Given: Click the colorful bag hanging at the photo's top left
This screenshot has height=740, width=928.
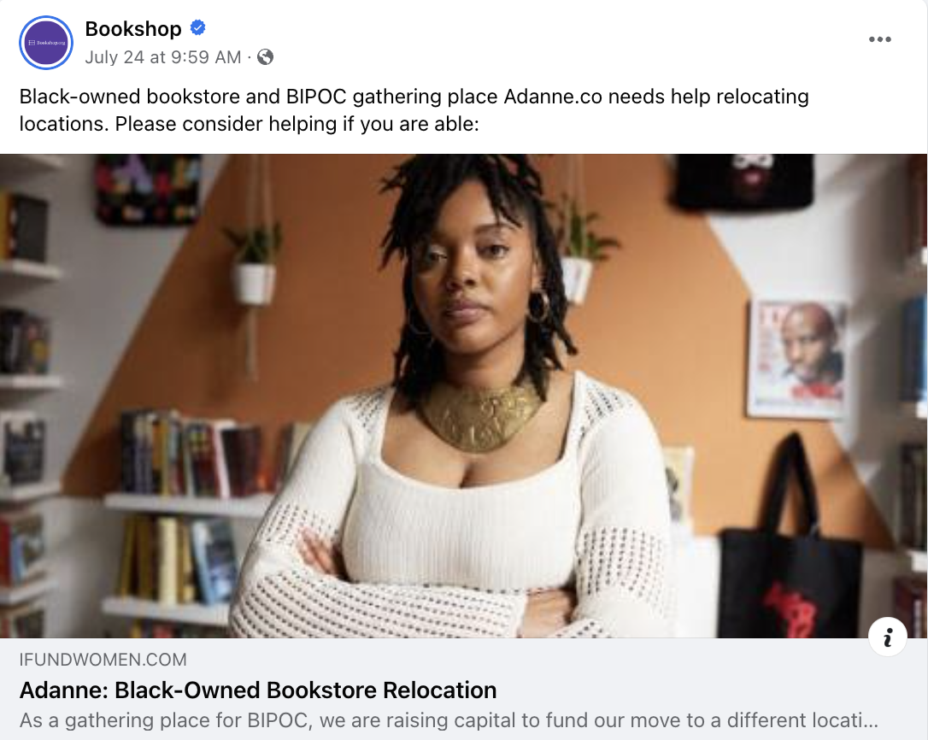Looking at the screenshot, I should 148,188.
